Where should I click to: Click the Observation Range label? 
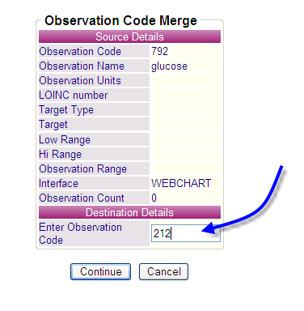[83, 168]
